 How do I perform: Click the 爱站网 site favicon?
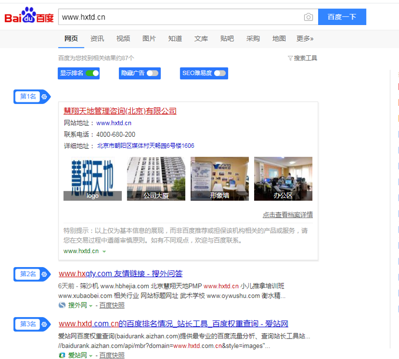[x=62, y=355]
